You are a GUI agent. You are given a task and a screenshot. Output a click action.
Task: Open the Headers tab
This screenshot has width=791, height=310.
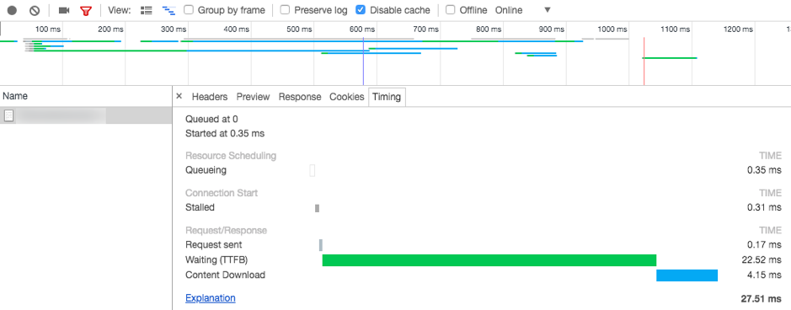point(210,97)
